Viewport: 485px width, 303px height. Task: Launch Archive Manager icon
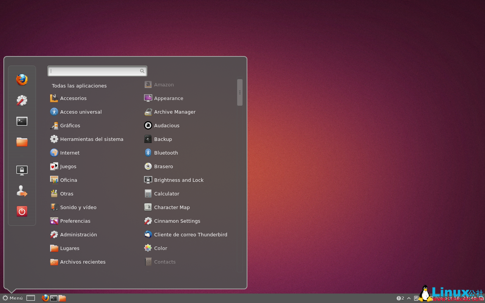pos(148,112)
